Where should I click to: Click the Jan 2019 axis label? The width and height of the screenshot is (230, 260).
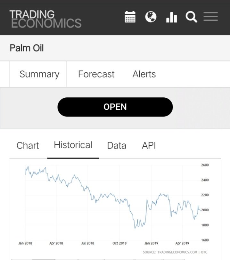click(151, 243)
